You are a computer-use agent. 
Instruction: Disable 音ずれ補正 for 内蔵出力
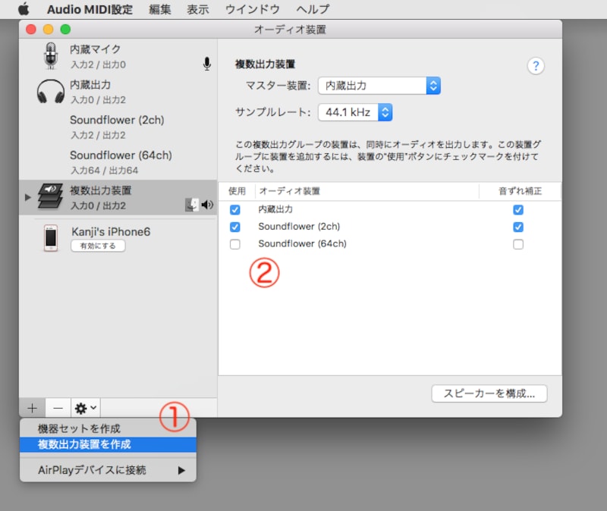pos(518,209)
